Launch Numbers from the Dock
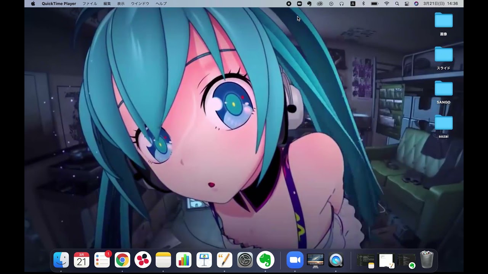 [x=184, y=260]
